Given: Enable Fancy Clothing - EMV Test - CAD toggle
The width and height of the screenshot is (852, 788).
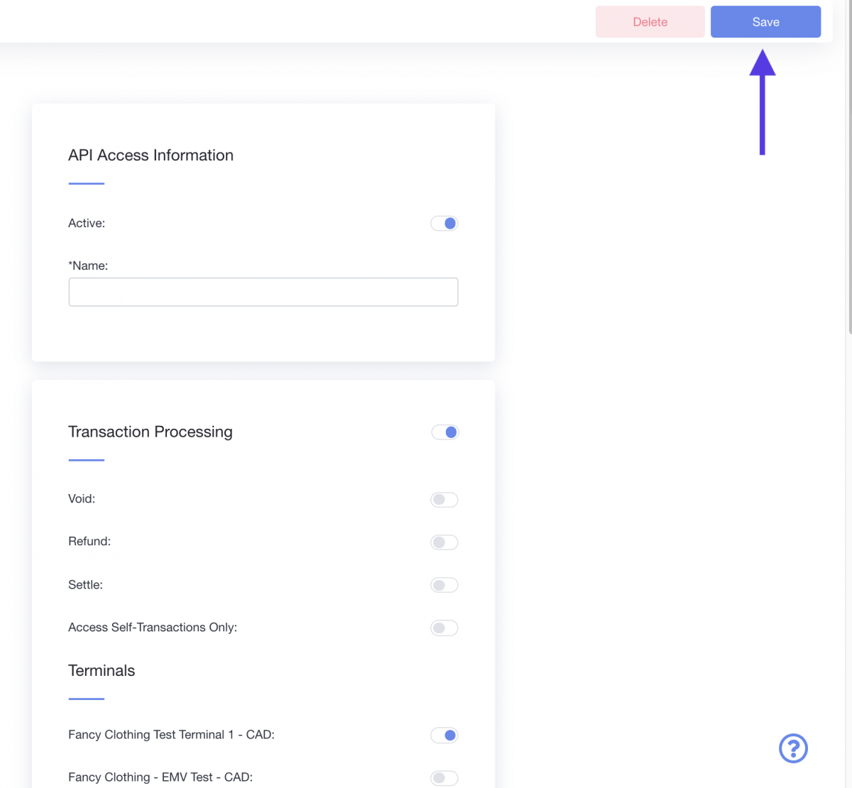Looking at the screenshot, I should [x=444, y=778].
